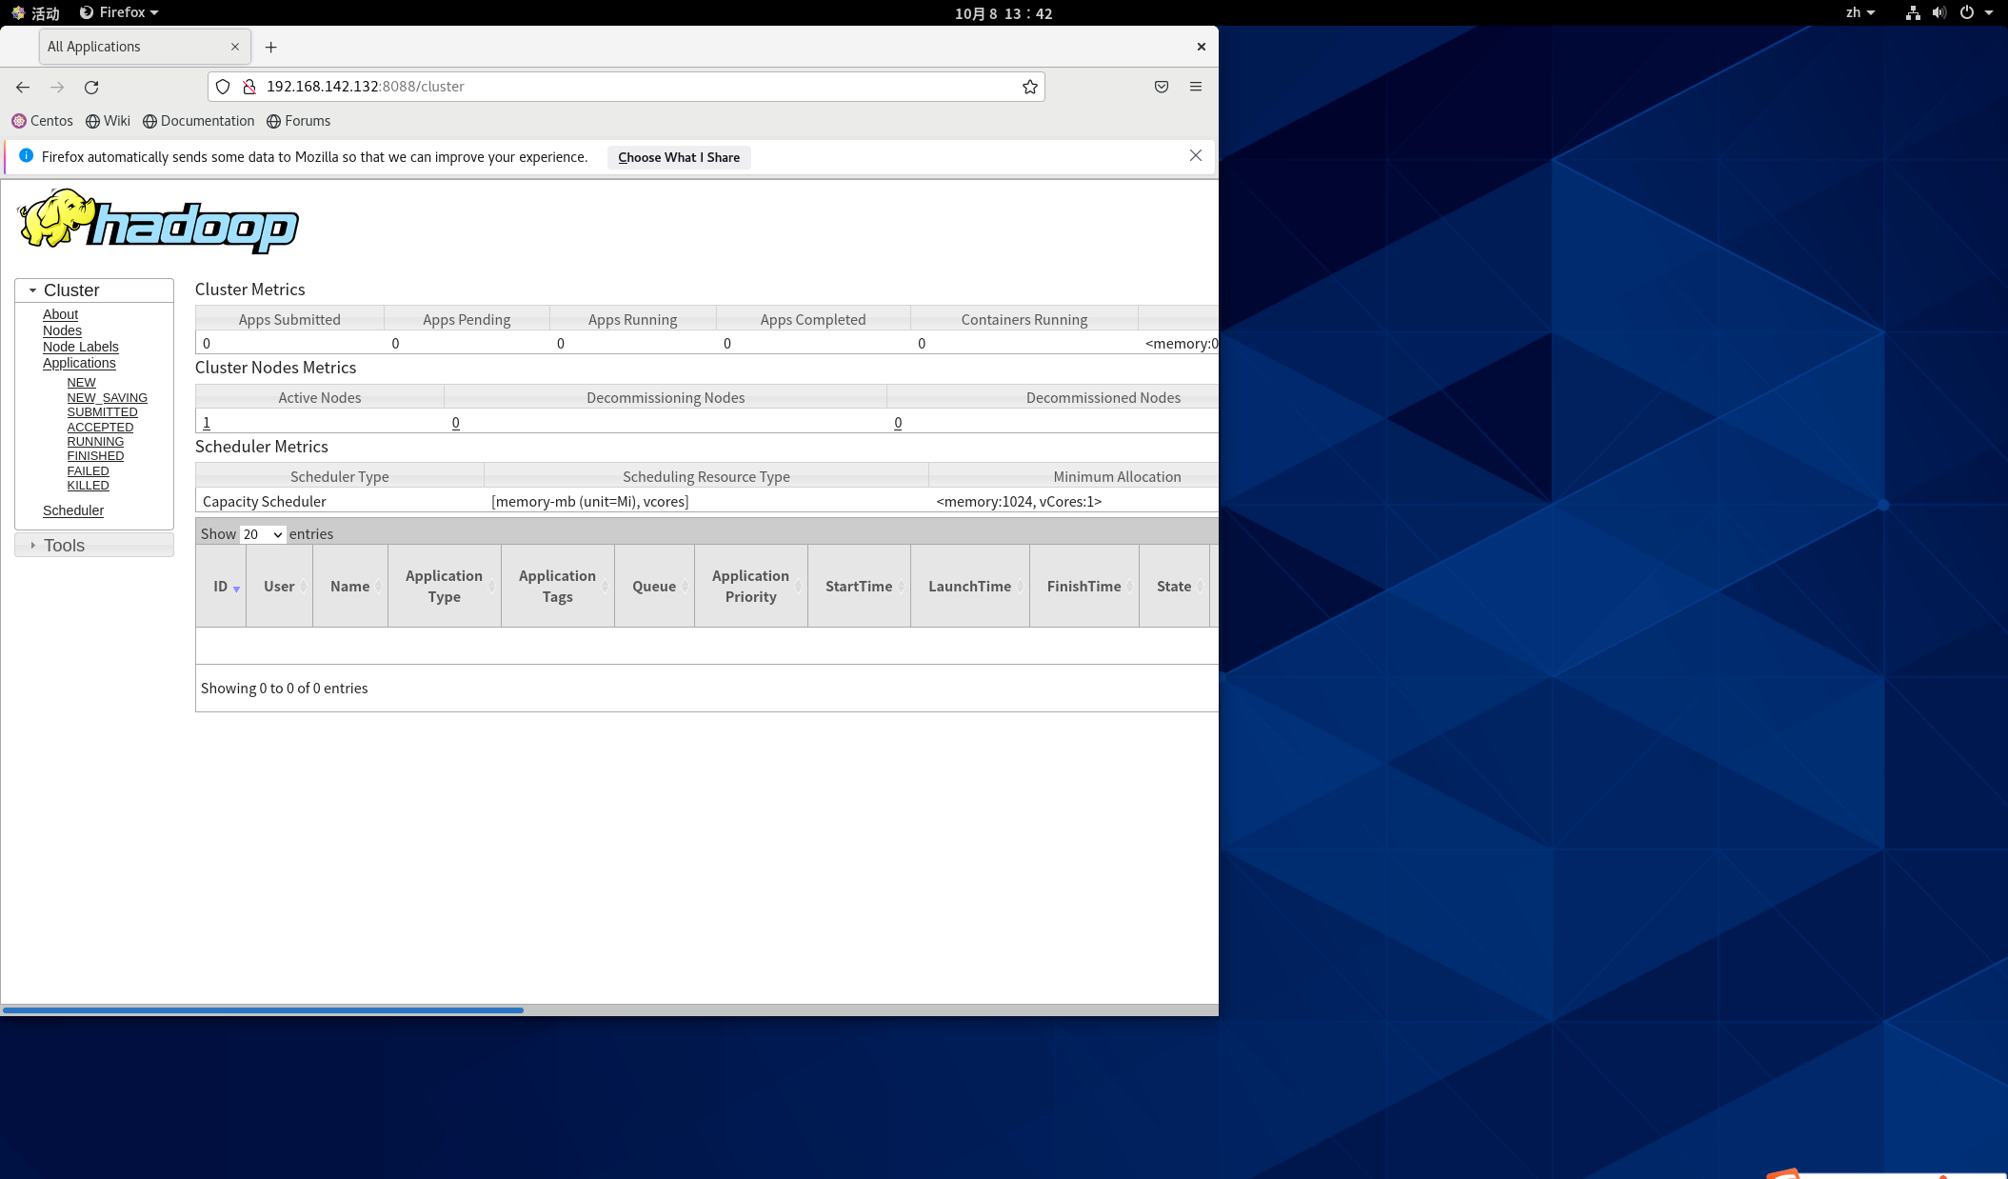Click the volume icon in top bar

1938,12
